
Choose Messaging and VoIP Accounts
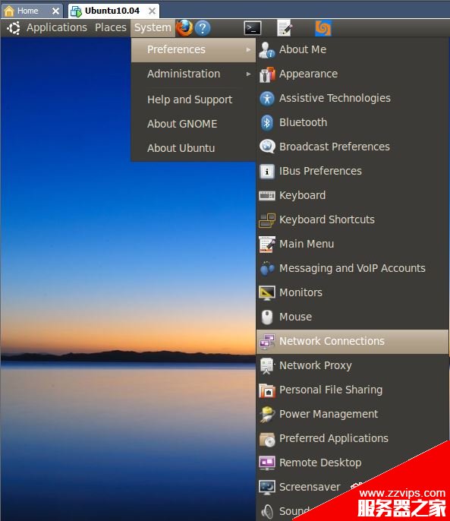[353, 269]
